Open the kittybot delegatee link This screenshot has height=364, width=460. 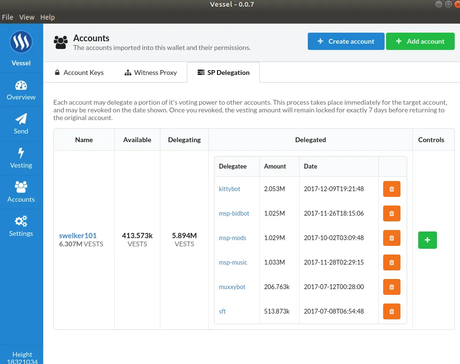point(230,189)
